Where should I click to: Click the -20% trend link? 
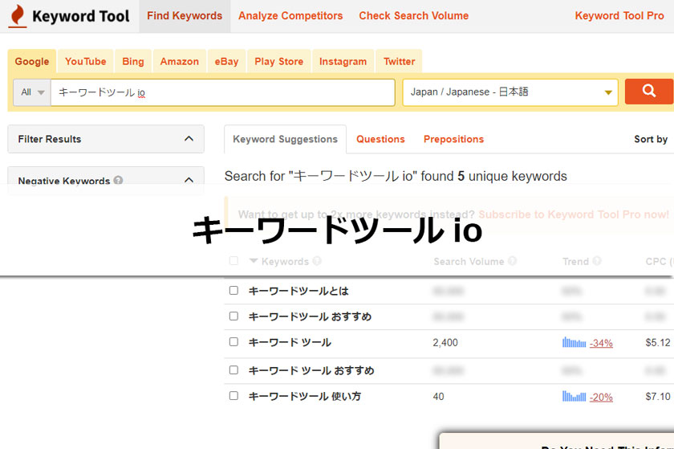pos(601,397)
